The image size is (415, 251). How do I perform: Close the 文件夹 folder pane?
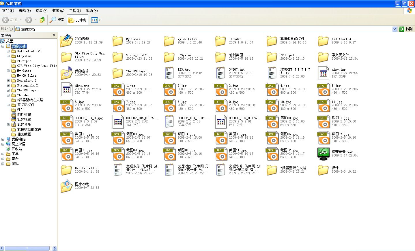pos(54,35)
